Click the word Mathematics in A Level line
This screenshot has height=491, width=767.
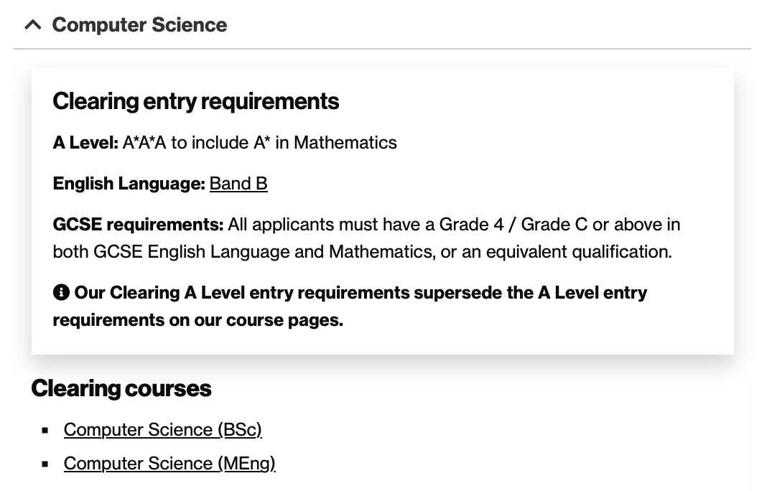[x=345, y=143]
